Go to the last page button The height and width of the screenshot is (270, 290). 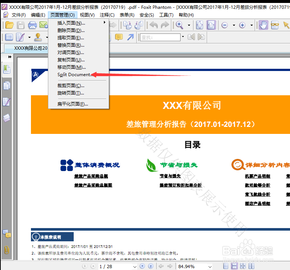[151, 266]
